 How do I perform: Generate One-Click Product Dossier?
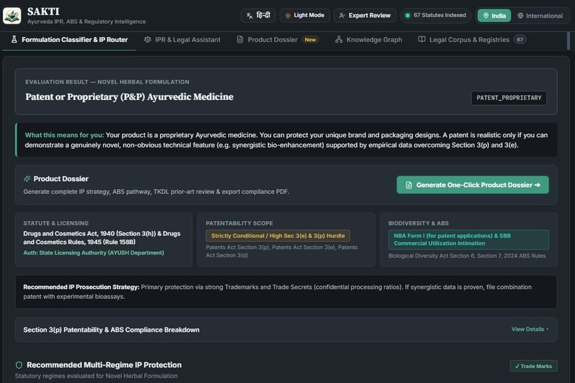pyautogui.click(x=473, y=185)
